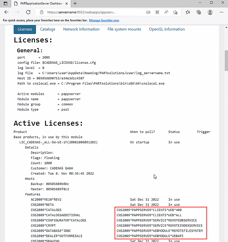Open File system mounts tab
The height and width of the screenshot is (242, 228).
(x=124, y=29)
